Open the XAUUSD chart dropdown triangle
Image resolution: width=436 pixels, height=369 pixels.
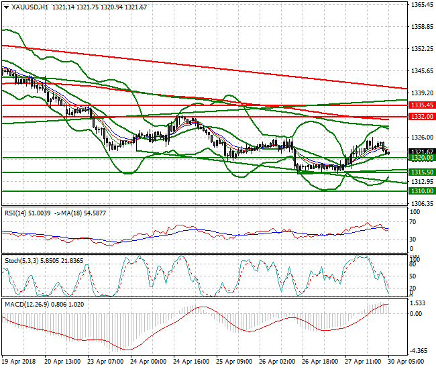tap(6, 7)
